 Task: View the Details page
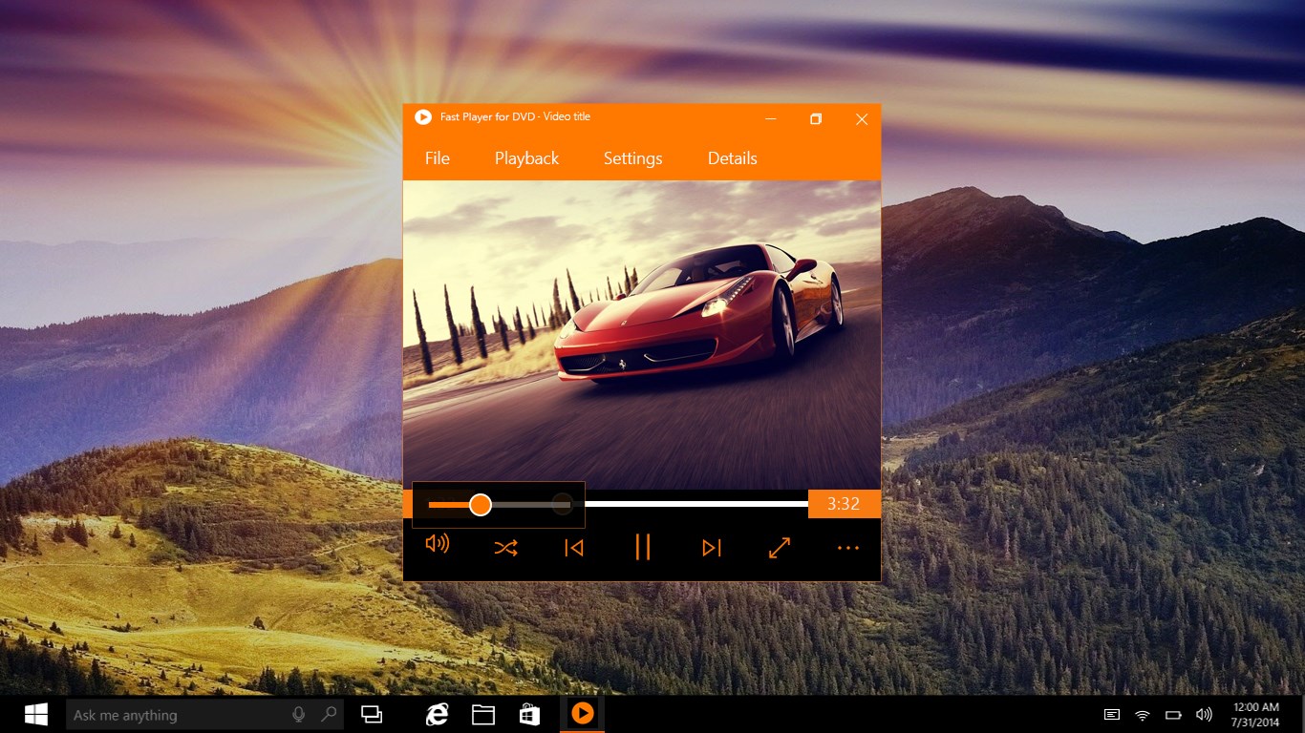pyautogui.click(x=732, y=158)
